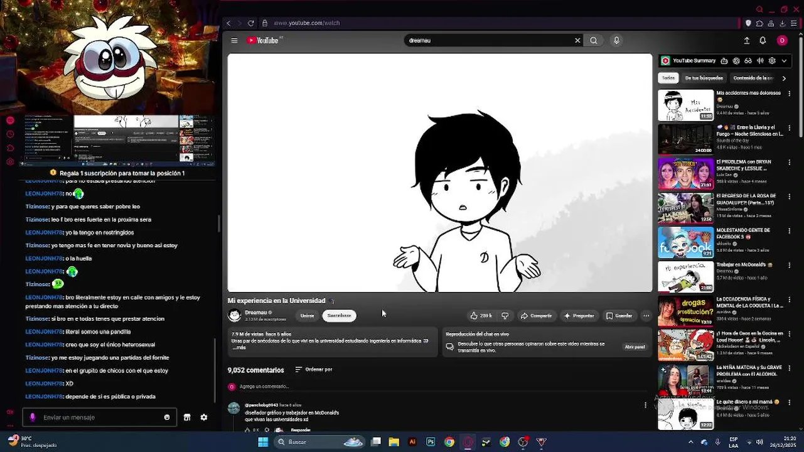Open the options menu on @panchobg0943's comment

click(x=645, y=406)
